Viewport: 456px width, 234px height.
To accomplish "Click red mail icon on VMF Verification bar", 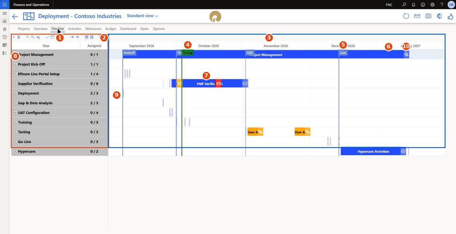I will [x=218, y=83].
